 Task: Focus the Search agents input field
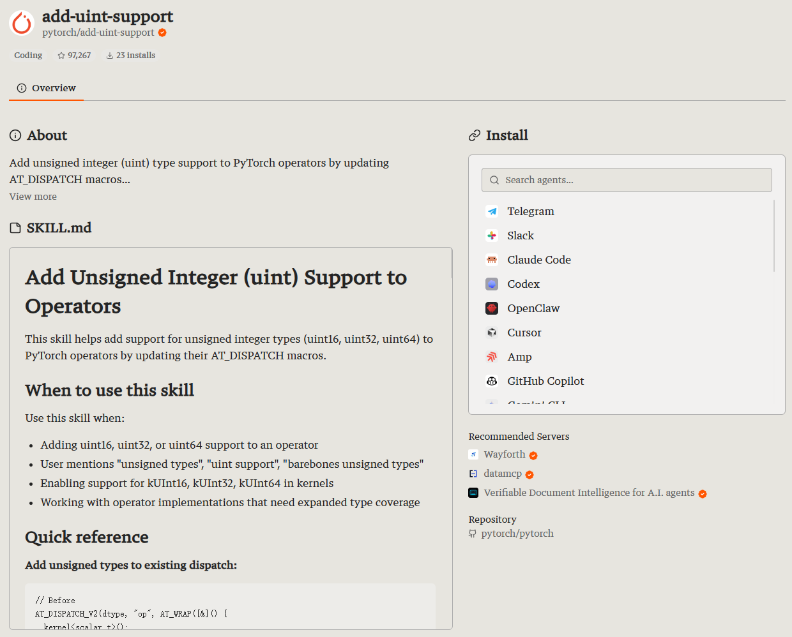point(627,180)
